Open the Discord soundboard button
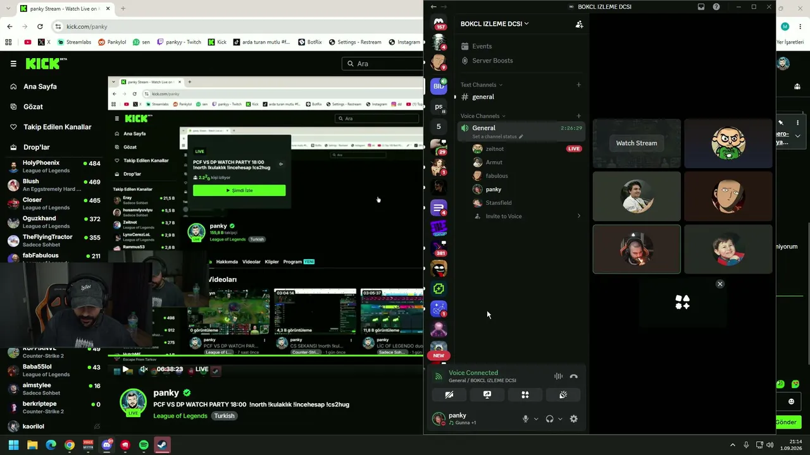The image size is (810, 455). coord(563,395)
